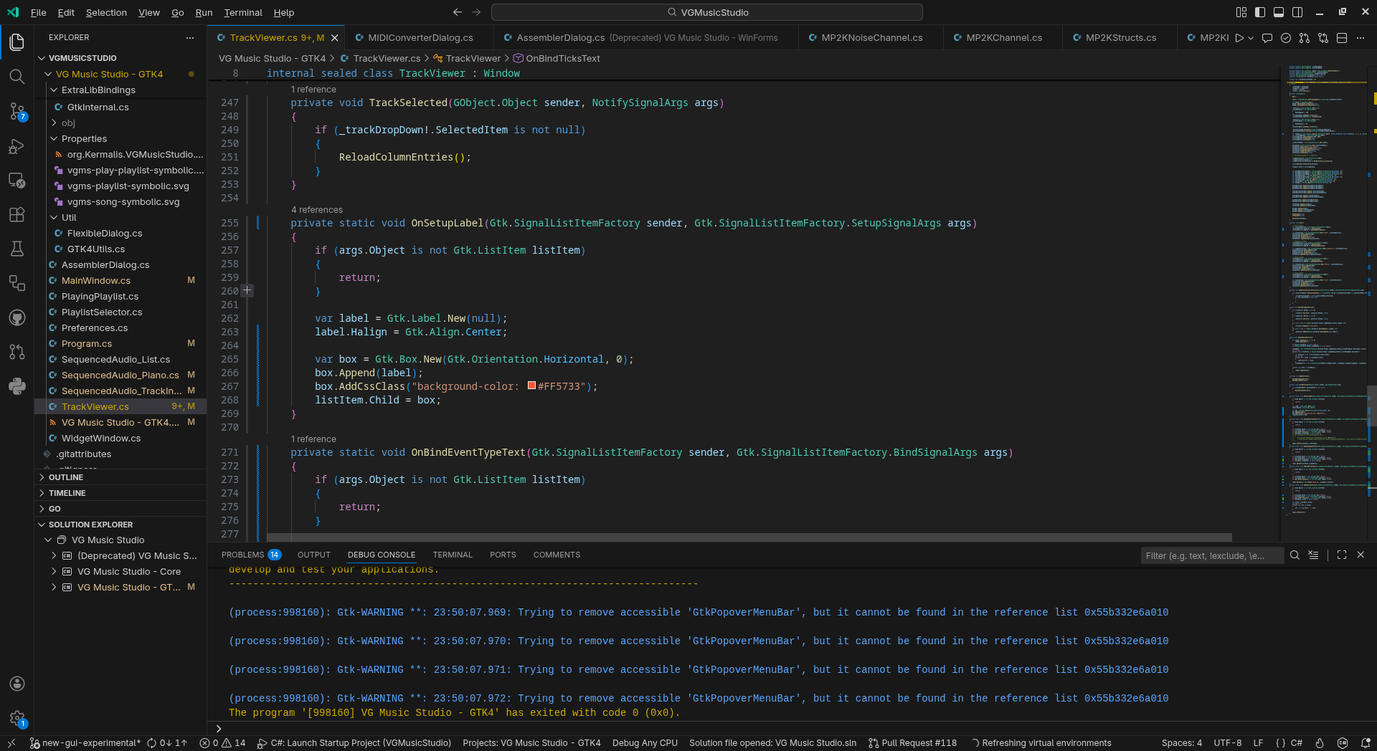Open the Python view in activity bar
Screen dimensions: 1377x751
tap(16, 386)
